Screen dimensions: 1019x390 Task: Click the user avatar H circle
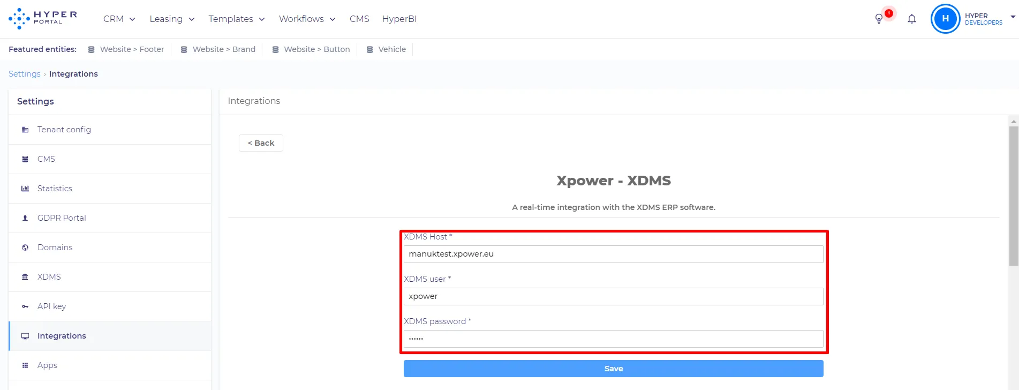point(946,19)
